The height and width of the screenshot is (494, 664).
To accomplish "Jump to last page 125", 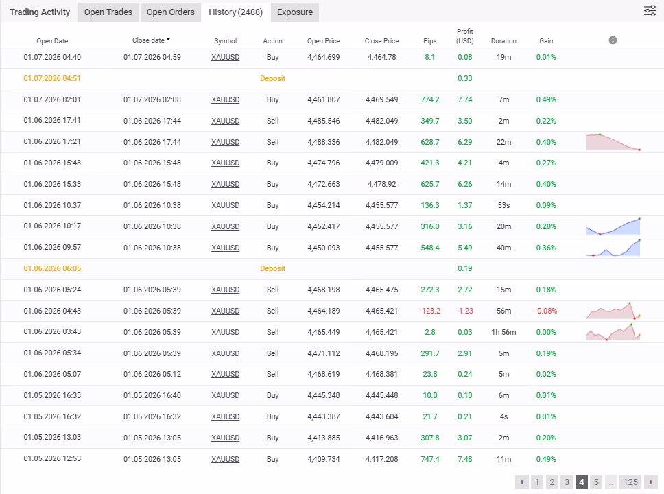I will pyautogui.click(x=630, y=482).
